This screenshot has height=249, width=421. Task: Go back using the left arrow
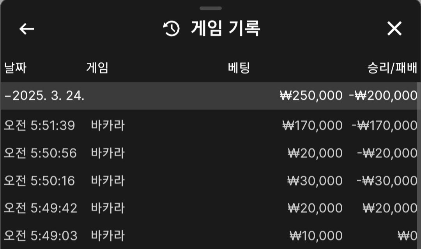click(27, 29)
